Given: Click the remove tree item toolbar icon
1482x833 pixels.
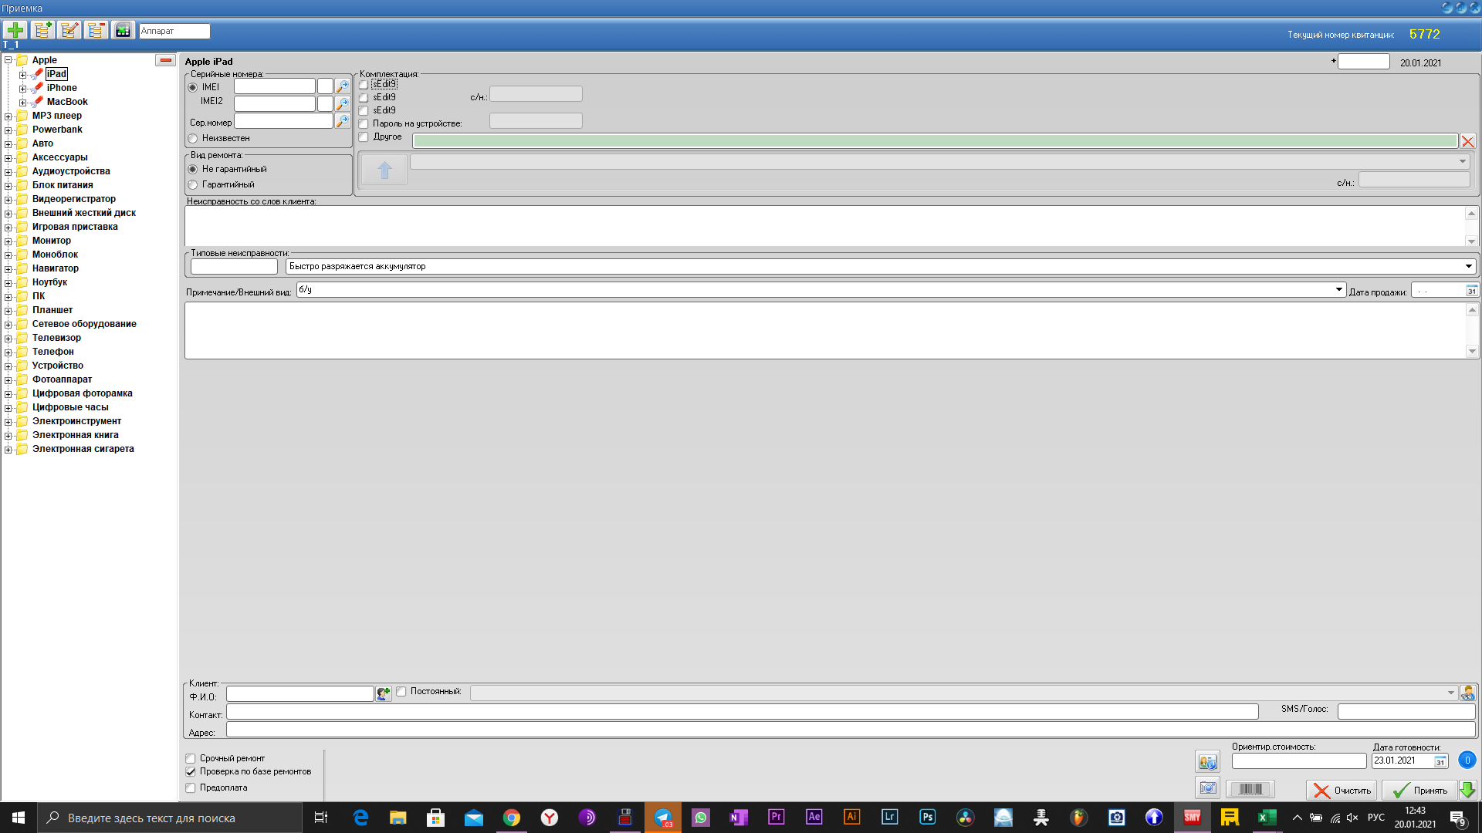Looking at the screenshot, I should point(96,30).
